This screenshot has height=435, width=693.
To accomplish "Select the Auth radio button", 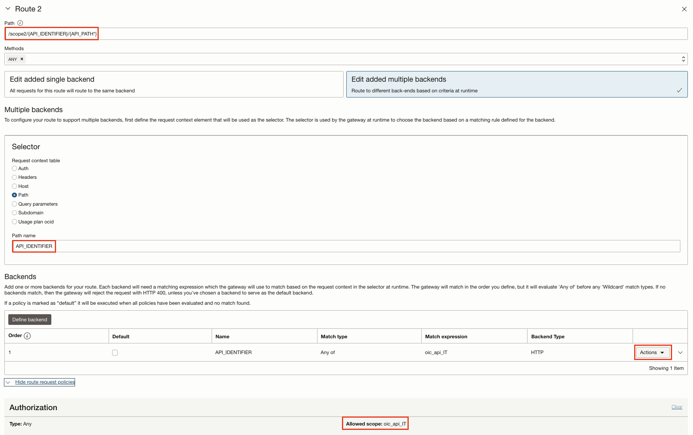I will tap(15, 169).
